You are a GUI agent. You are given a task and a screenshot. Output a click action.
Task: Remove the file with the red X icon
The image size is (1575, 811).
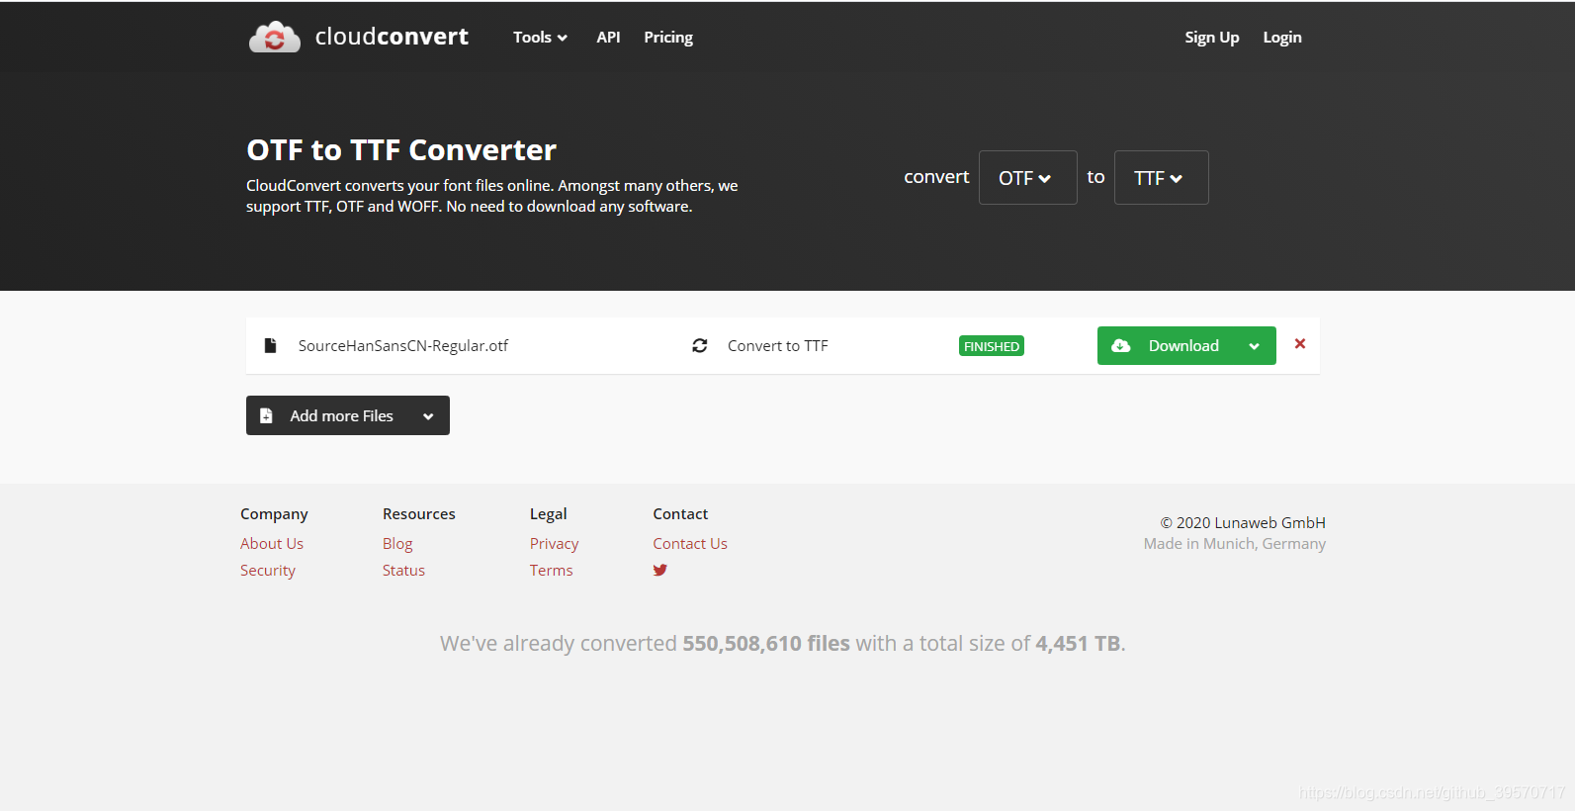[1300, 343]
